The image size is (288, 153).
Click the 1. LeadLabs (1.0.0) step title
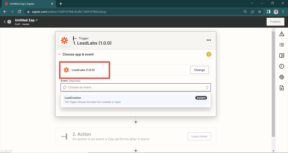pyautogui.click(x=92, y=43)
